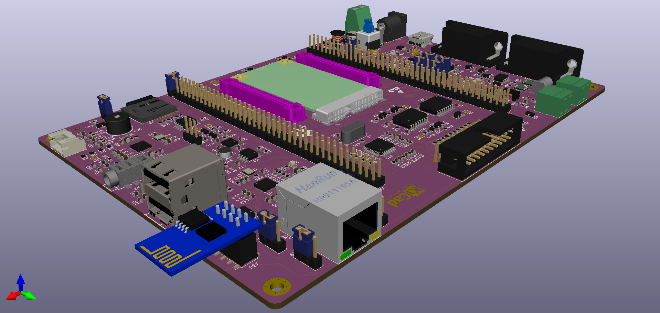The image size is (660, 313).
Task: Click the square TQFP chip labeled U10
Action: click(380, 147)
